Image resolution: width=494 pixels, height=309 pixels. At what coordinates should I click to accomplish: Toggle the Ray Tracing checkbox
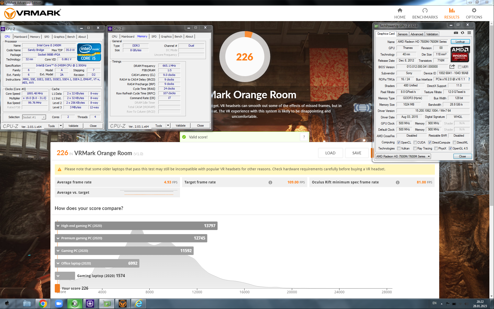pos(415,148)
